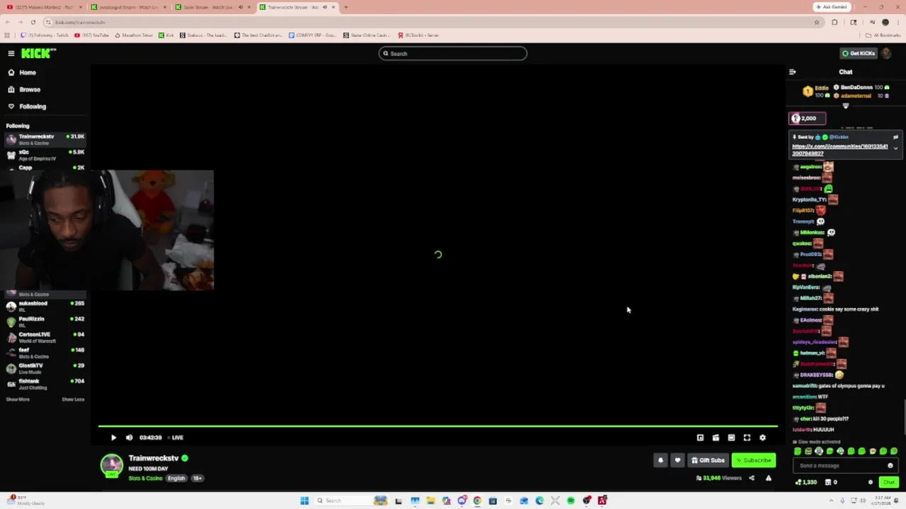Open Windows Start menu
The width and height of the screenshot is (906, 509).
(x=304, y=501)
